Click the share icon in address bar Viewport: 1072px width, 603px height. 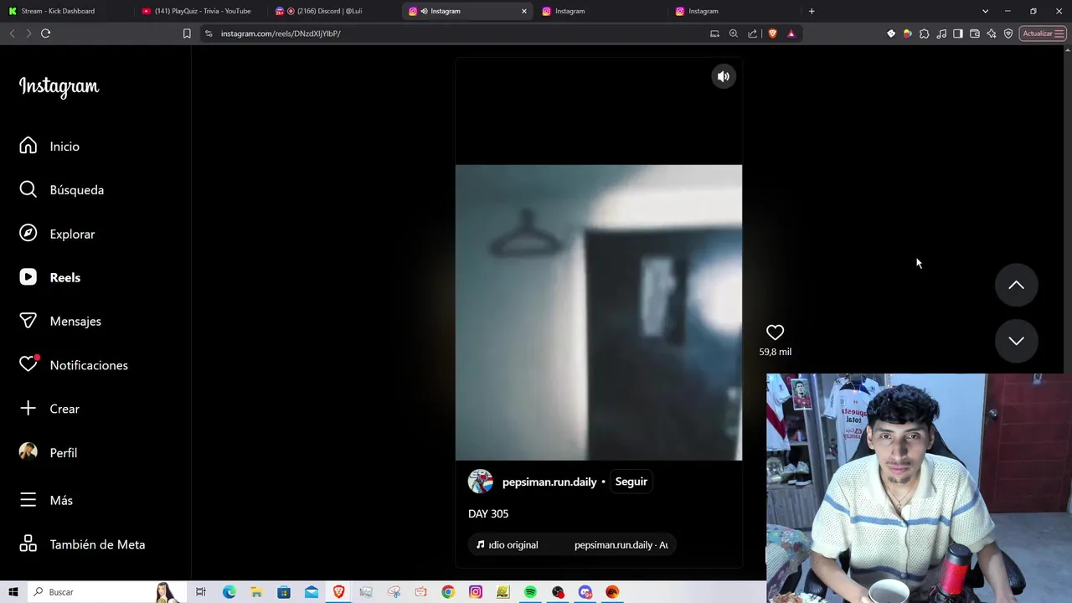pos(752,33)
